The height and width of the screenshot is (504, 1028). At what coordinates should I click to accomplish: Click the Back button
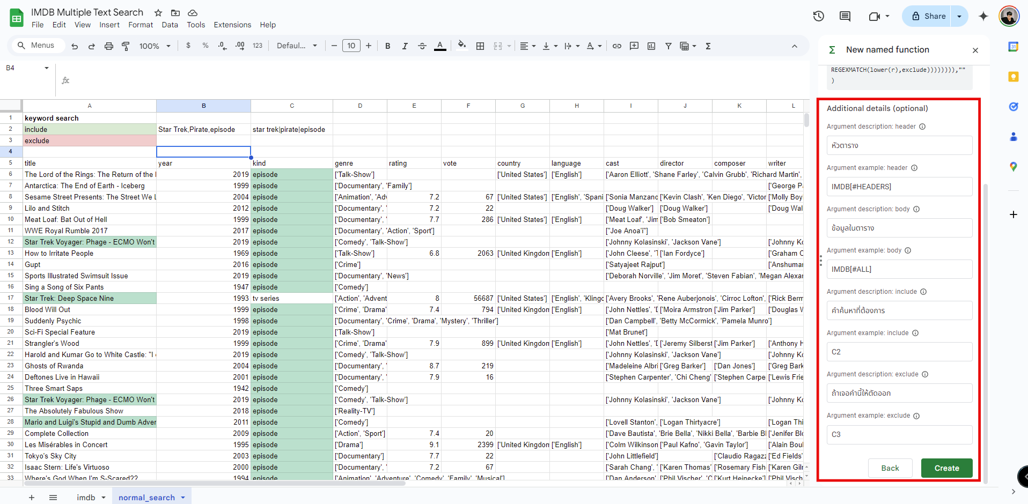click(x=890, y=468)
